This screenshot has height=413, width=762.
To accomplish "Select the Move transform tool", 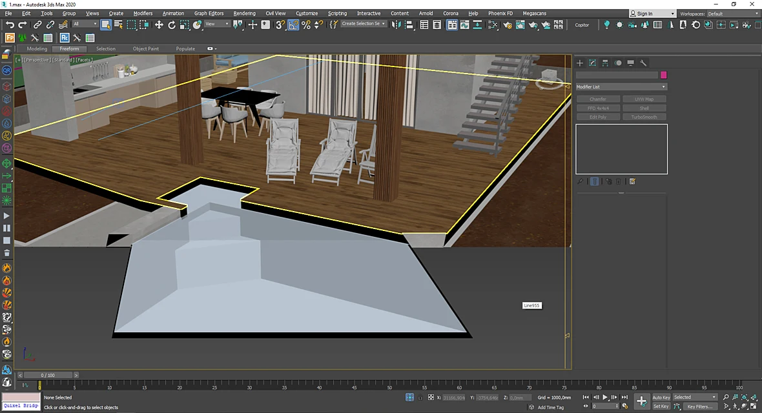I will (x=159, y=25).
